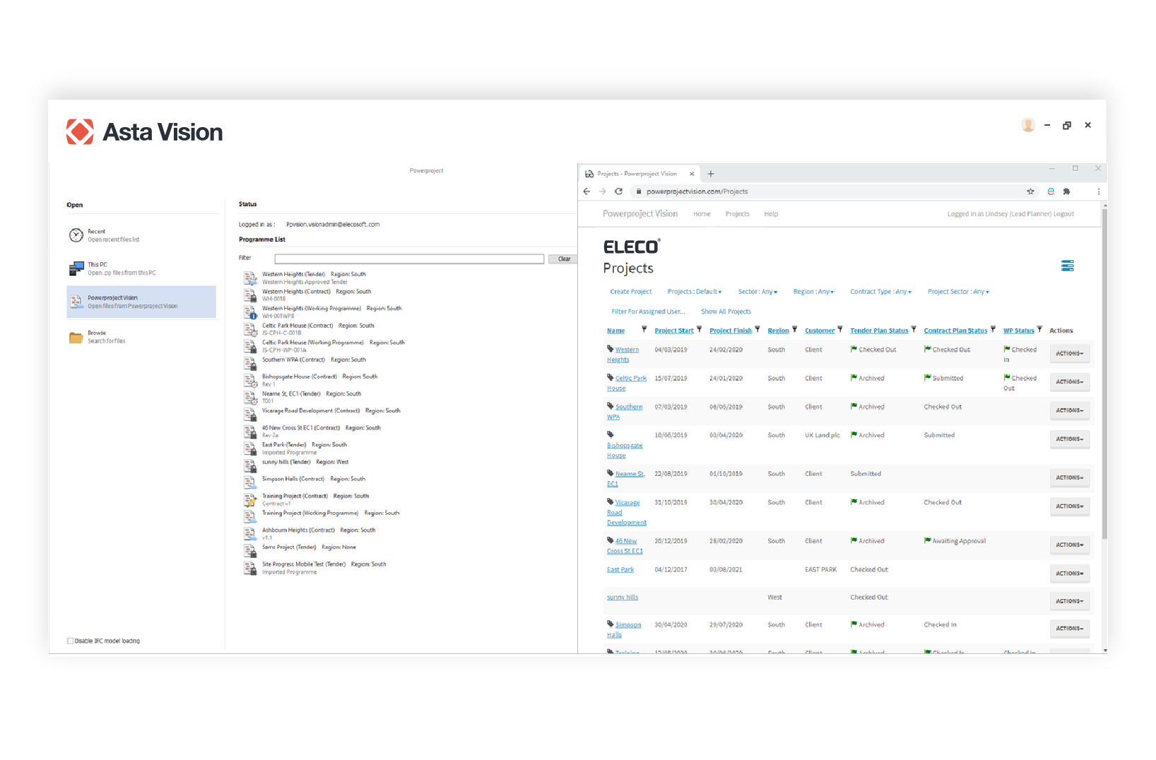Click file icon for Western Heights (Tender)
Viewport: 1156px width, 760px height.
point(250,278)
